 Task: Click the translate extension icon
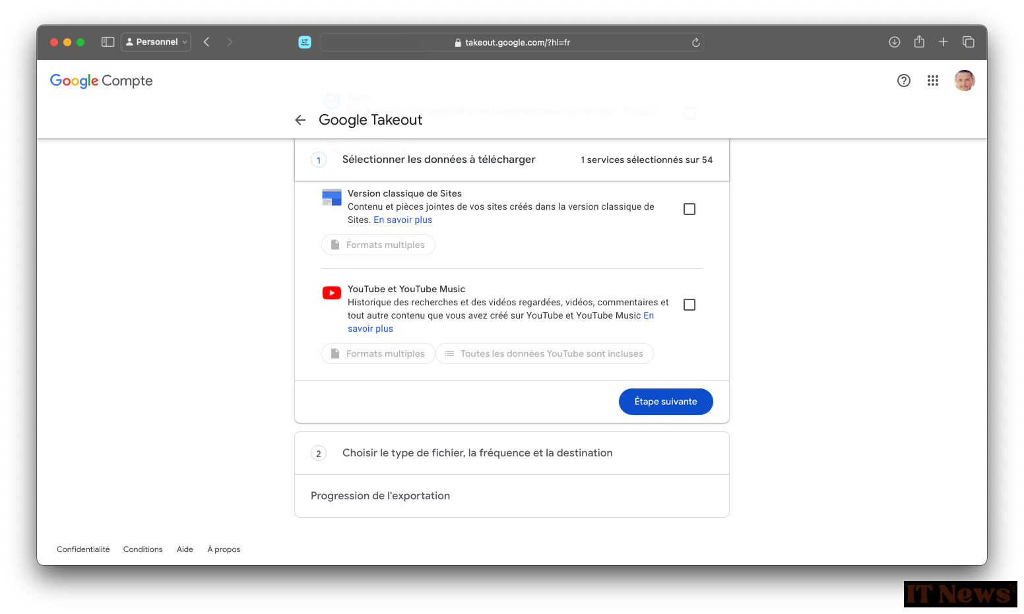pyautogui.click(x=305, y=42)
